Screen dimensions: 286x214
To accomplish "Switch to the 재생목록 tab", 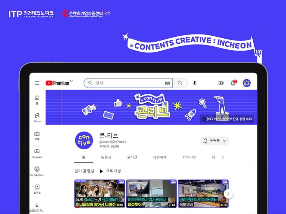I will (x=160, y=157).
